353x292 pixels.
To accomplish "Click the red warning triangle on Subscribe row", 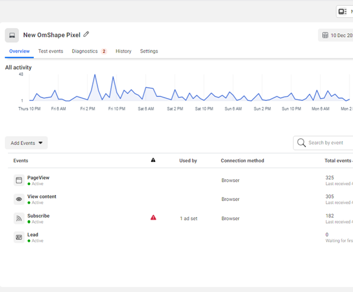I will (153, 218).
